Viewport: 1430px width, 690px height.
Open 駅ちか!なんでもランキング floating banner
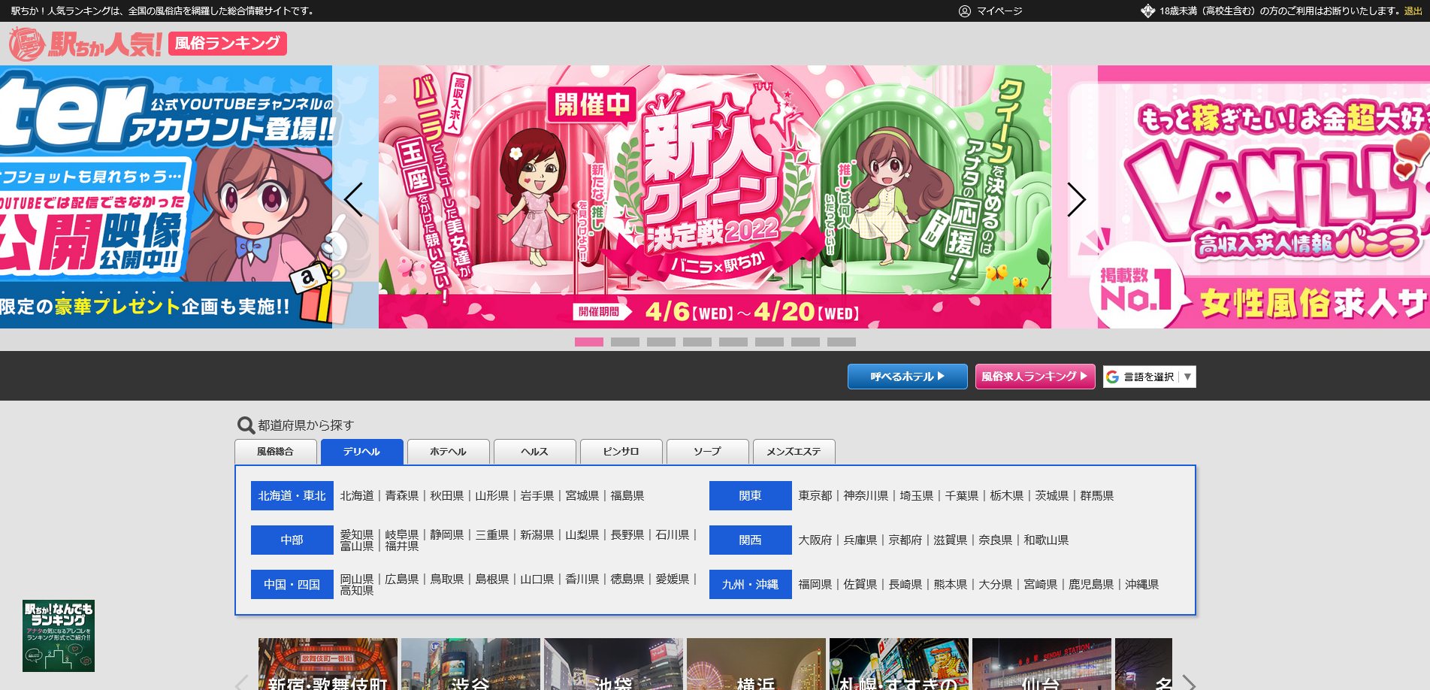(x=59, y=636)
